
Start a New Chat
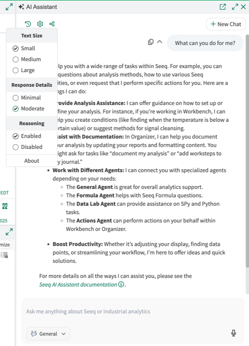226,24
